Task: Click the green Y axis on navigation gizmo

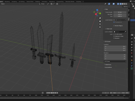Action: point(100,13)
